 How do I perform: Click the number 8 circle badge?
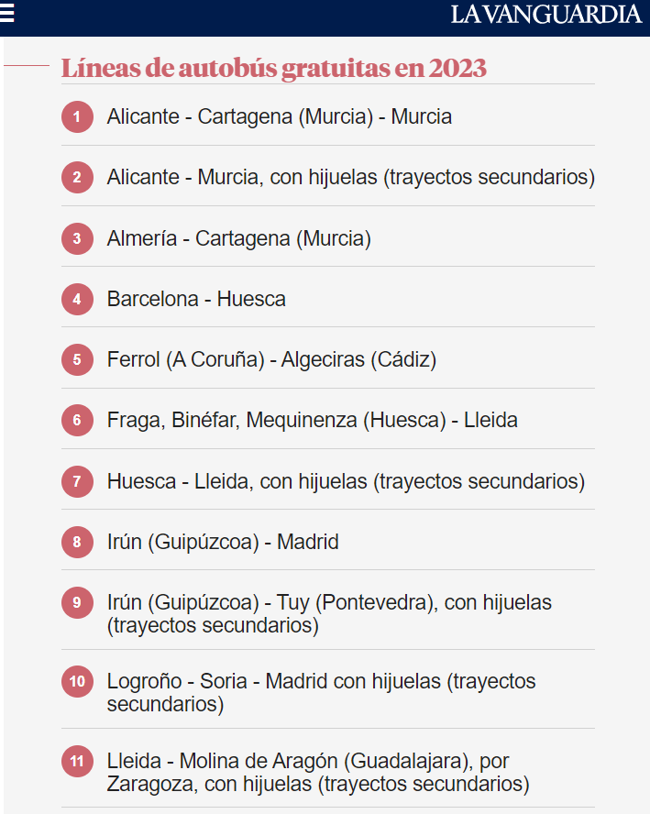pyautogui.click(x=77, y=542)
